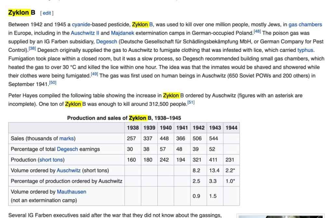Click reference 51 after 312,500 people
The image size is (333, 218).
point(191,103)
